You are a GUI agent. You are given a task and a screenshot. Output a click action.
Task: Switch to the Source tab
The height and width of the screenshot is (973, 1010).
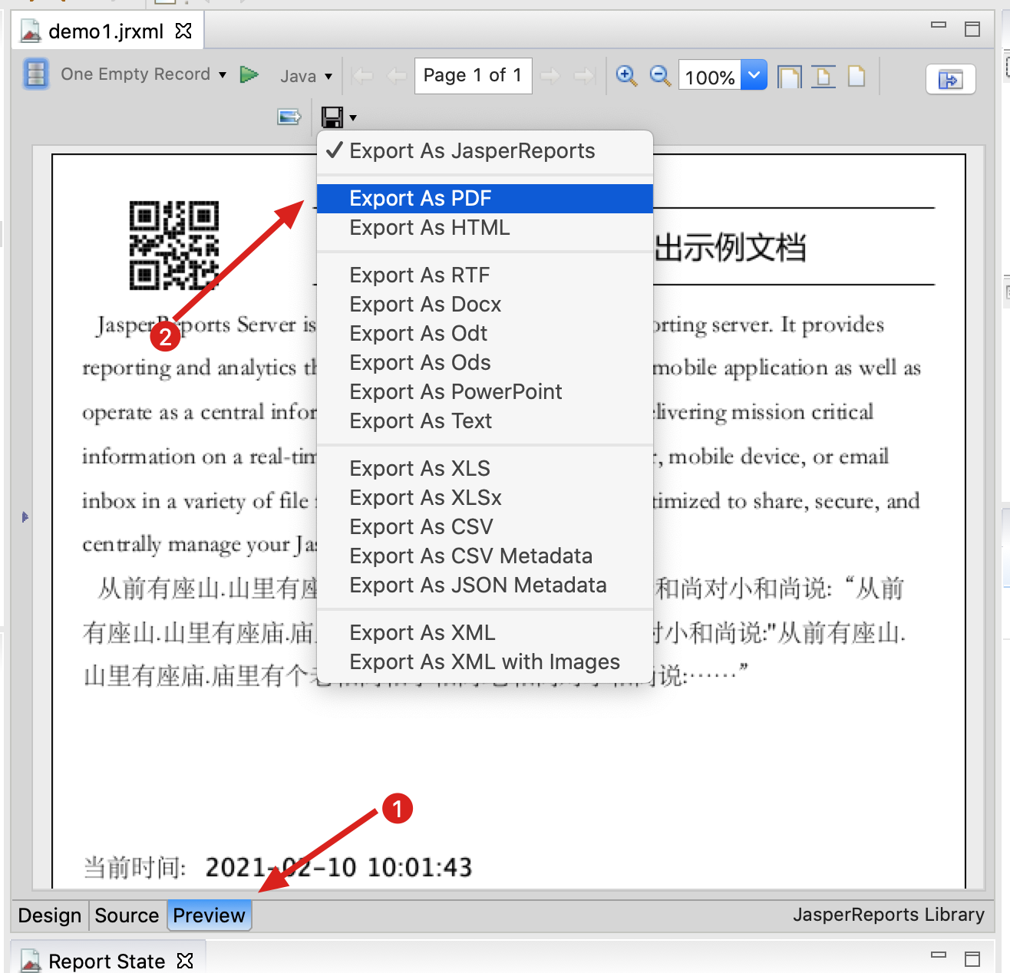coord(127,915)
